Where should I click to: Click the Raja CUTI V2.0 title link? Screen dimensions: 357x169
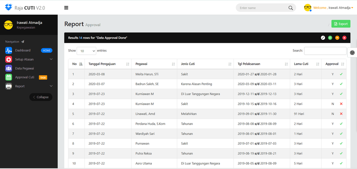click(x=30, y=8)
